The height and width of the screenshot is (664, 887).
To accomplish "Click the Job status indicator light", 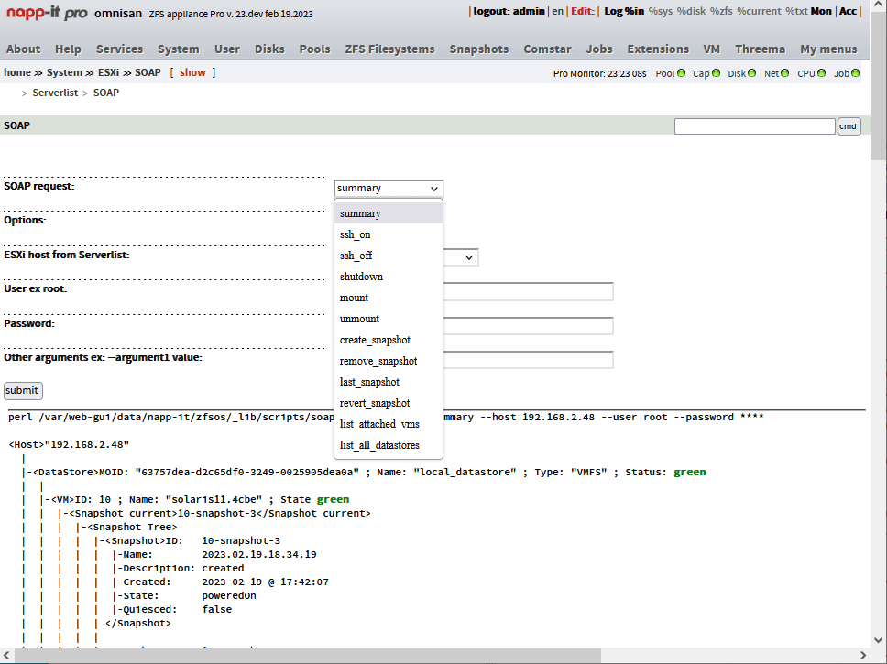I will click(x=855, y=73).
